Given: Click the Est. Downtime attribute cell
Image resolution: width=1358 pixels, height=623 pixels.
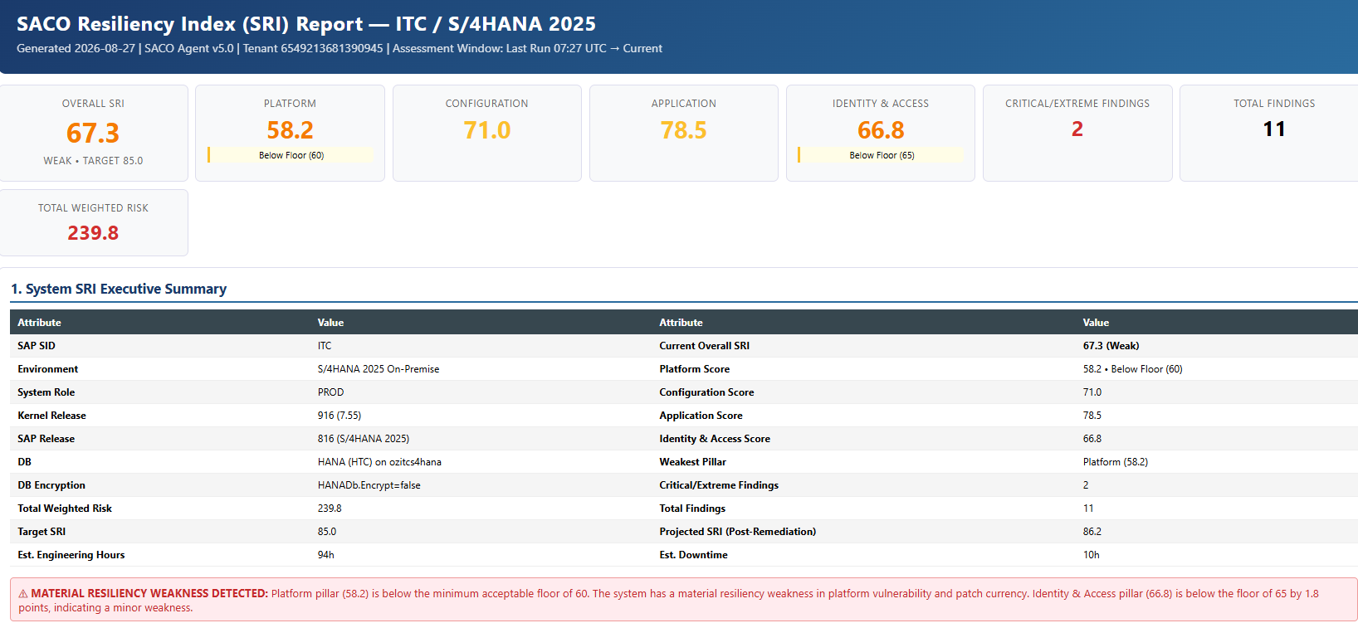Looking at the screenshot, I should [x=694, y=555].
